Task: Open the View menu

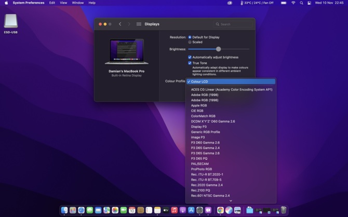Action: pyautogui.click(x=63, y=3)
